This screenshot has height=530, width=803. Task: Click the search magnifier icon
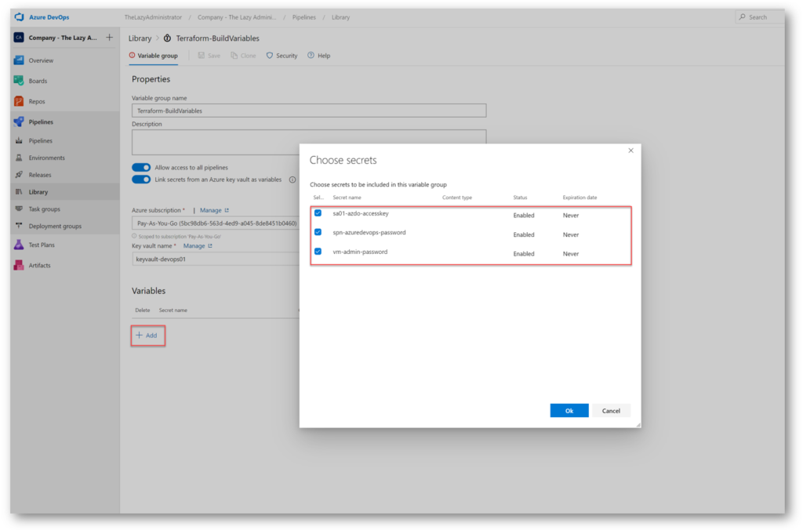click(x=742, y=17)
